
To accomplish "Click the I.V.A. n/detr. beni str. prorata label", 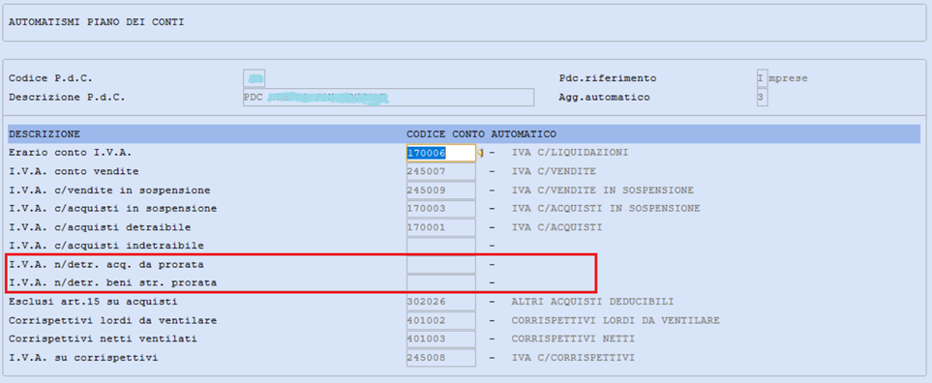I will [113, 283].
